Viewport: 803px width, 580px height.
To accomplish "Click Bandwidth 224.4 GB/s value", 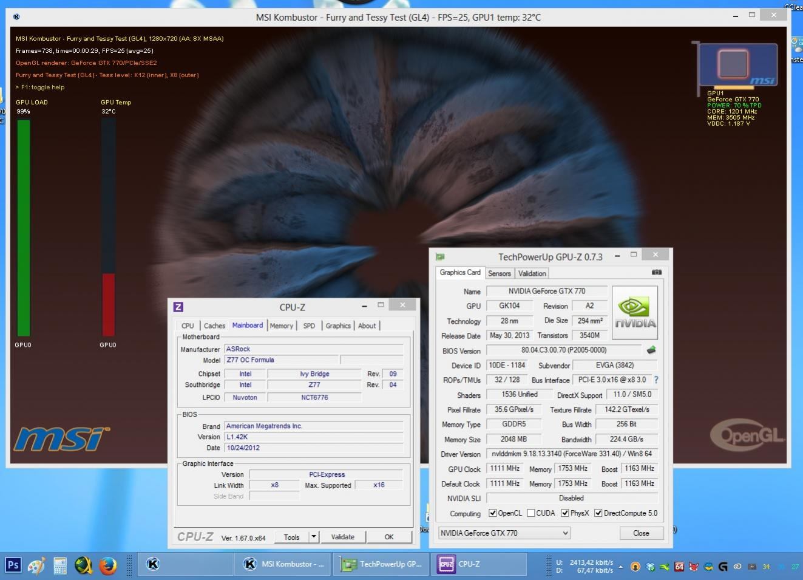I will [x=626, y=438].
